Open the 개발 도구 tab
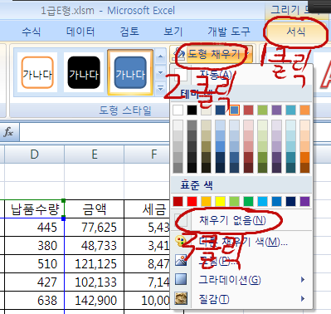This screenshot has height=314, width=331. point(229,32)
